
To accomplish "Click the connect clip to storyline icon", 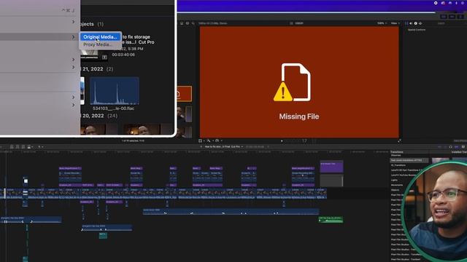I will 12,147.
